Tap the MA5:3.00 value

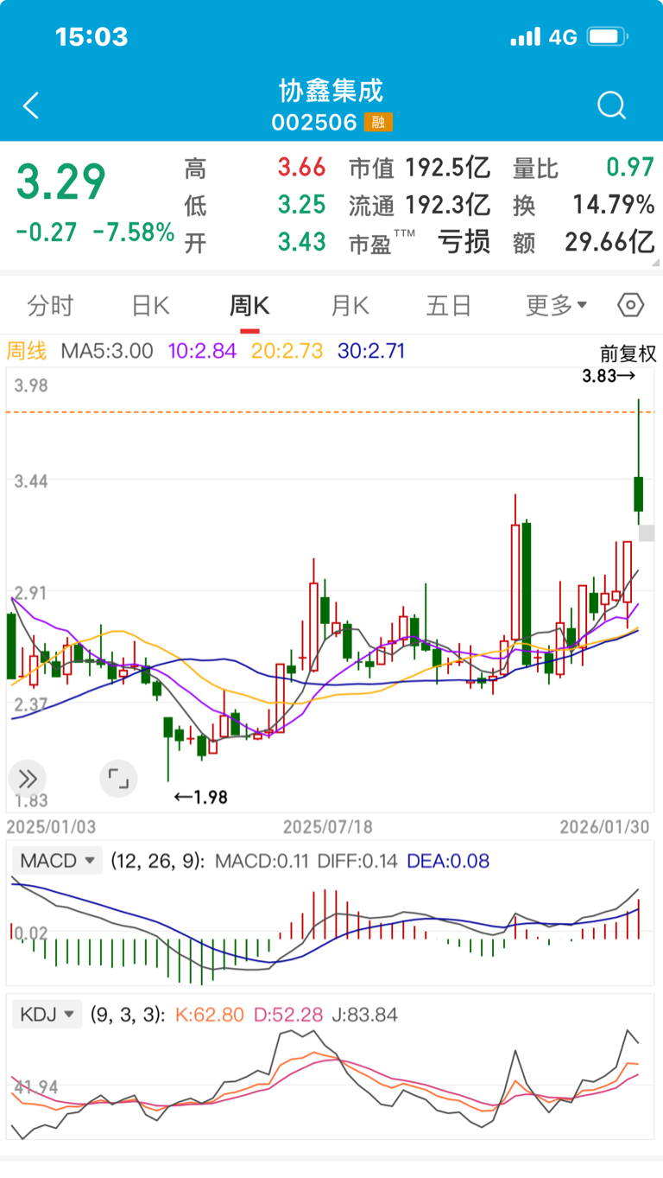pyautogui.click(x=107, y=351)
